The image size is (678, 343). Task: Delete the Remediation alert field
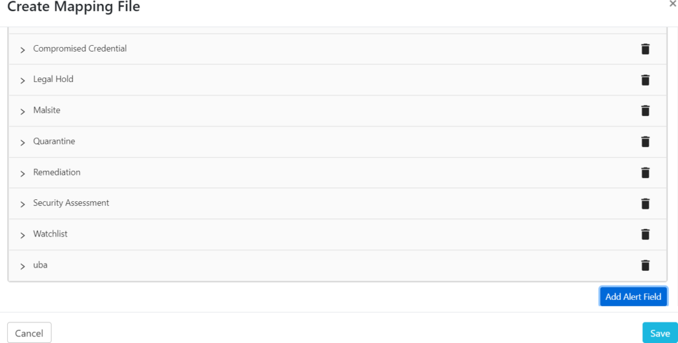click(645, 173)
